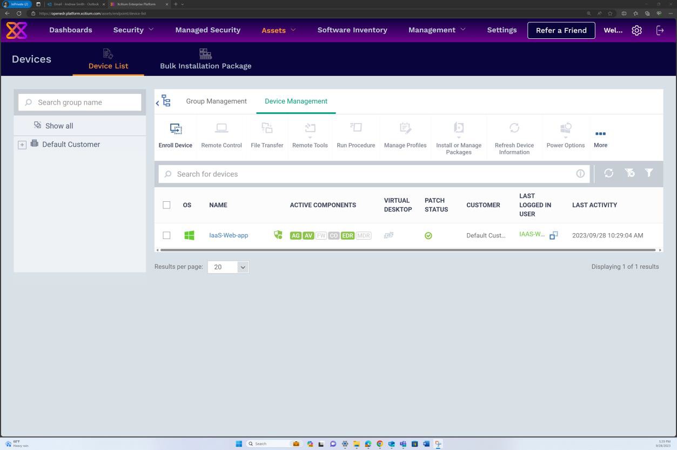Screen dimensions: 677x450
Task: Toggle the EDR component badge
Action: (347, 235)
